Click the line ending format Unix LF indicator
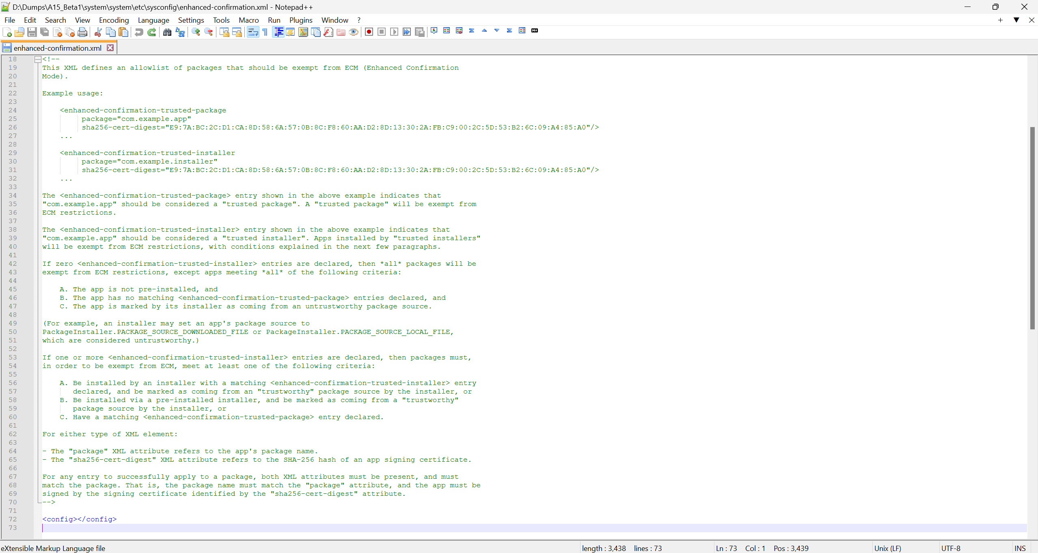This screenshot has width=1038, height=553. coord(888,547)
